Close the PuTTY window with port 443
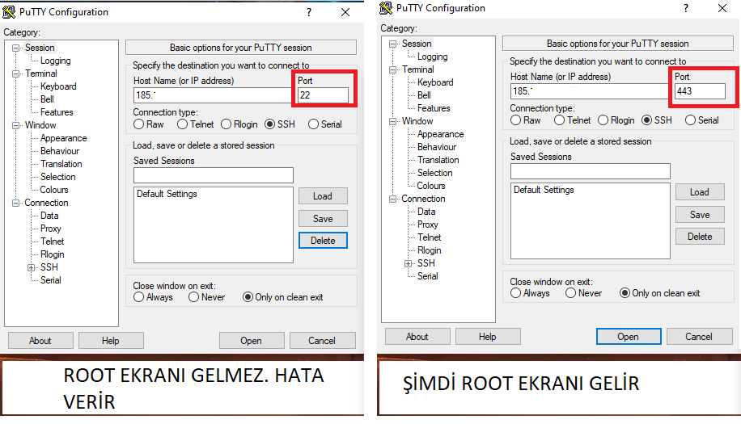The image size is (741, 424). point(722,9)
